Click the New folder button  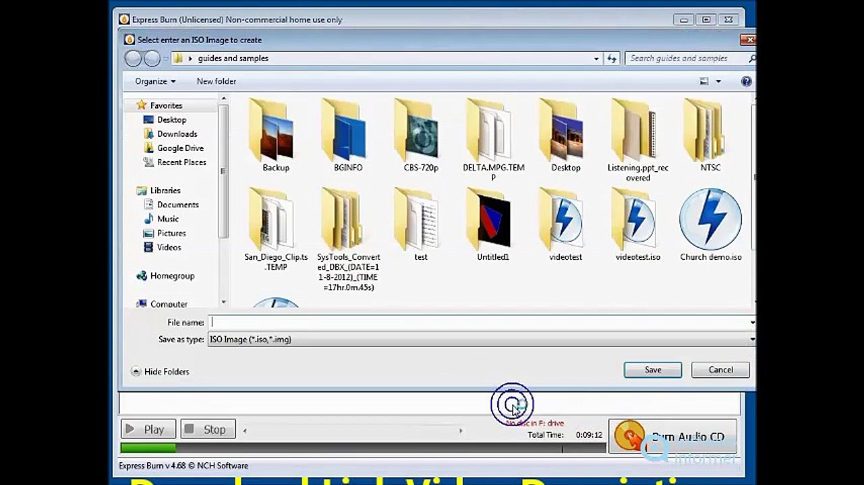point(217,82)
